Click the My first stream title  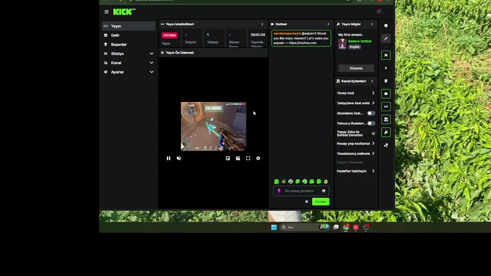pyautogui.click(x=351, y=35)
